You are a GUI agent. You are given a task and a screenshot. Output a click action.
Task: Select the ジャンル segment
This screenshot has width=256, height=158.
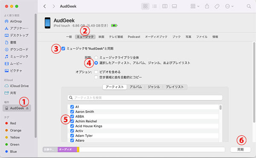coord(154,87)
